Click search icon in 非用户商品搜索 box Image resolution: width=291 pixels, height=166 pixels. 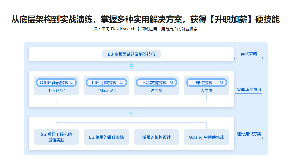point(71,82)
